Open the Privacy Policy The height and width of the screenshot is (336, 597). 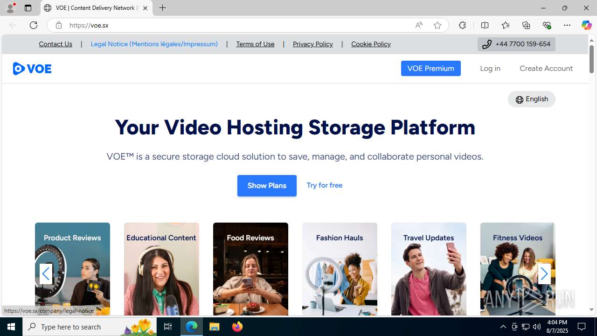313,44
